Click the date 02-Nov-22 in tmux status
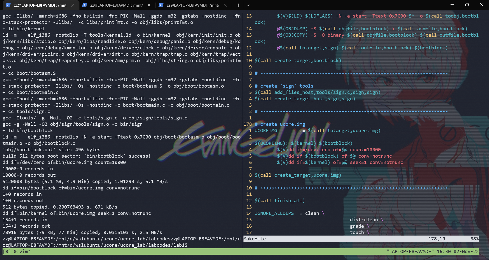 click(x=466, y=252)
